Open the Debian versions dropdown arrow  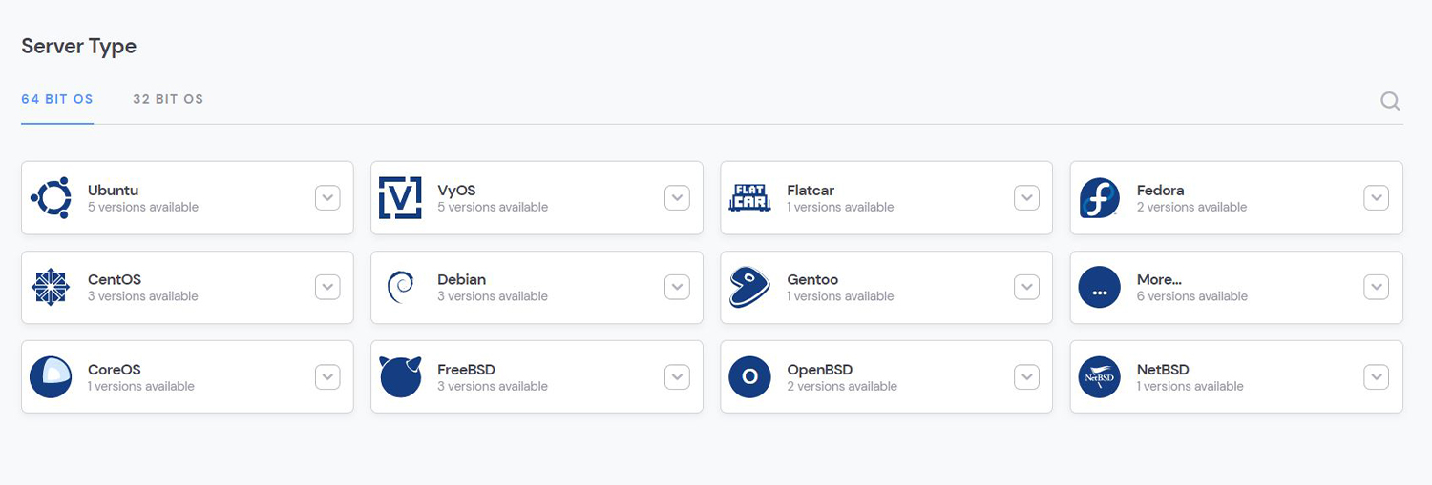677,288
